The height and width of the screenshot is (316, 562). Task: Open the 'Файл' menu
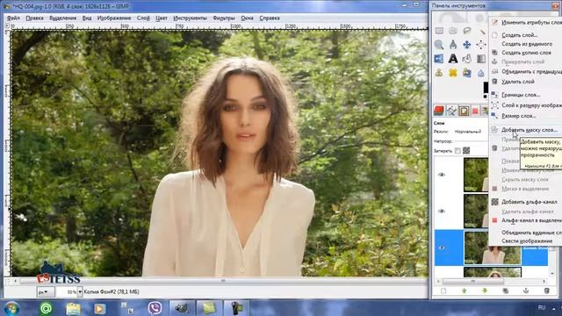(13, 18)
